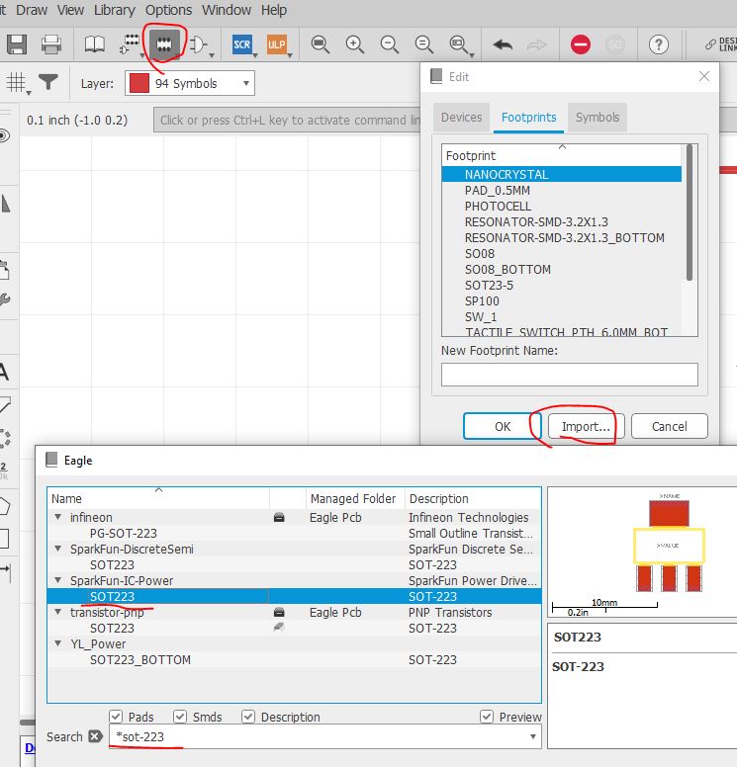Screen dimensions: 737x767
Task: Collapse the transistor-pnp tree node
Action: point(57,612)
